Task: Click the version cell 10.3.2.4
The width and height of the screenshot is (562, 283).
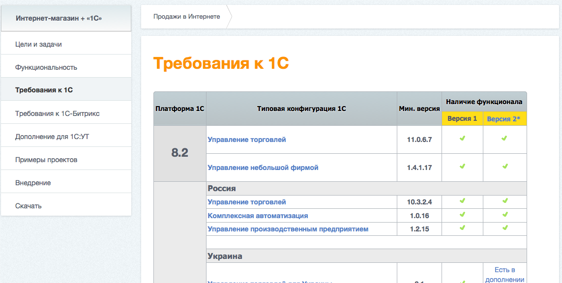Action: point(419,202)
